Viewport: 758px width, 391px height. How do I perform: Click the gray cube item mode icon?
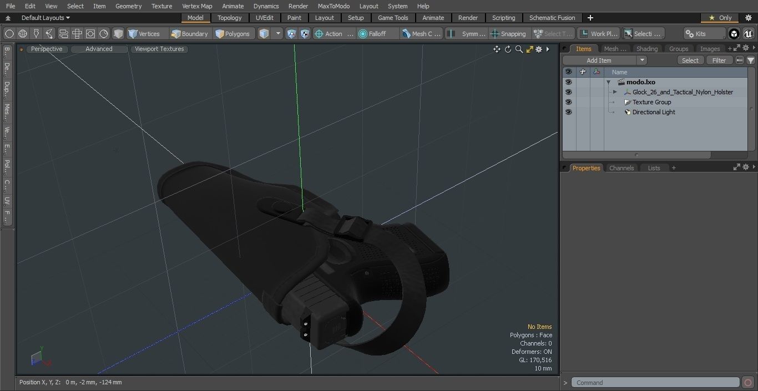[x=118, y=34]
